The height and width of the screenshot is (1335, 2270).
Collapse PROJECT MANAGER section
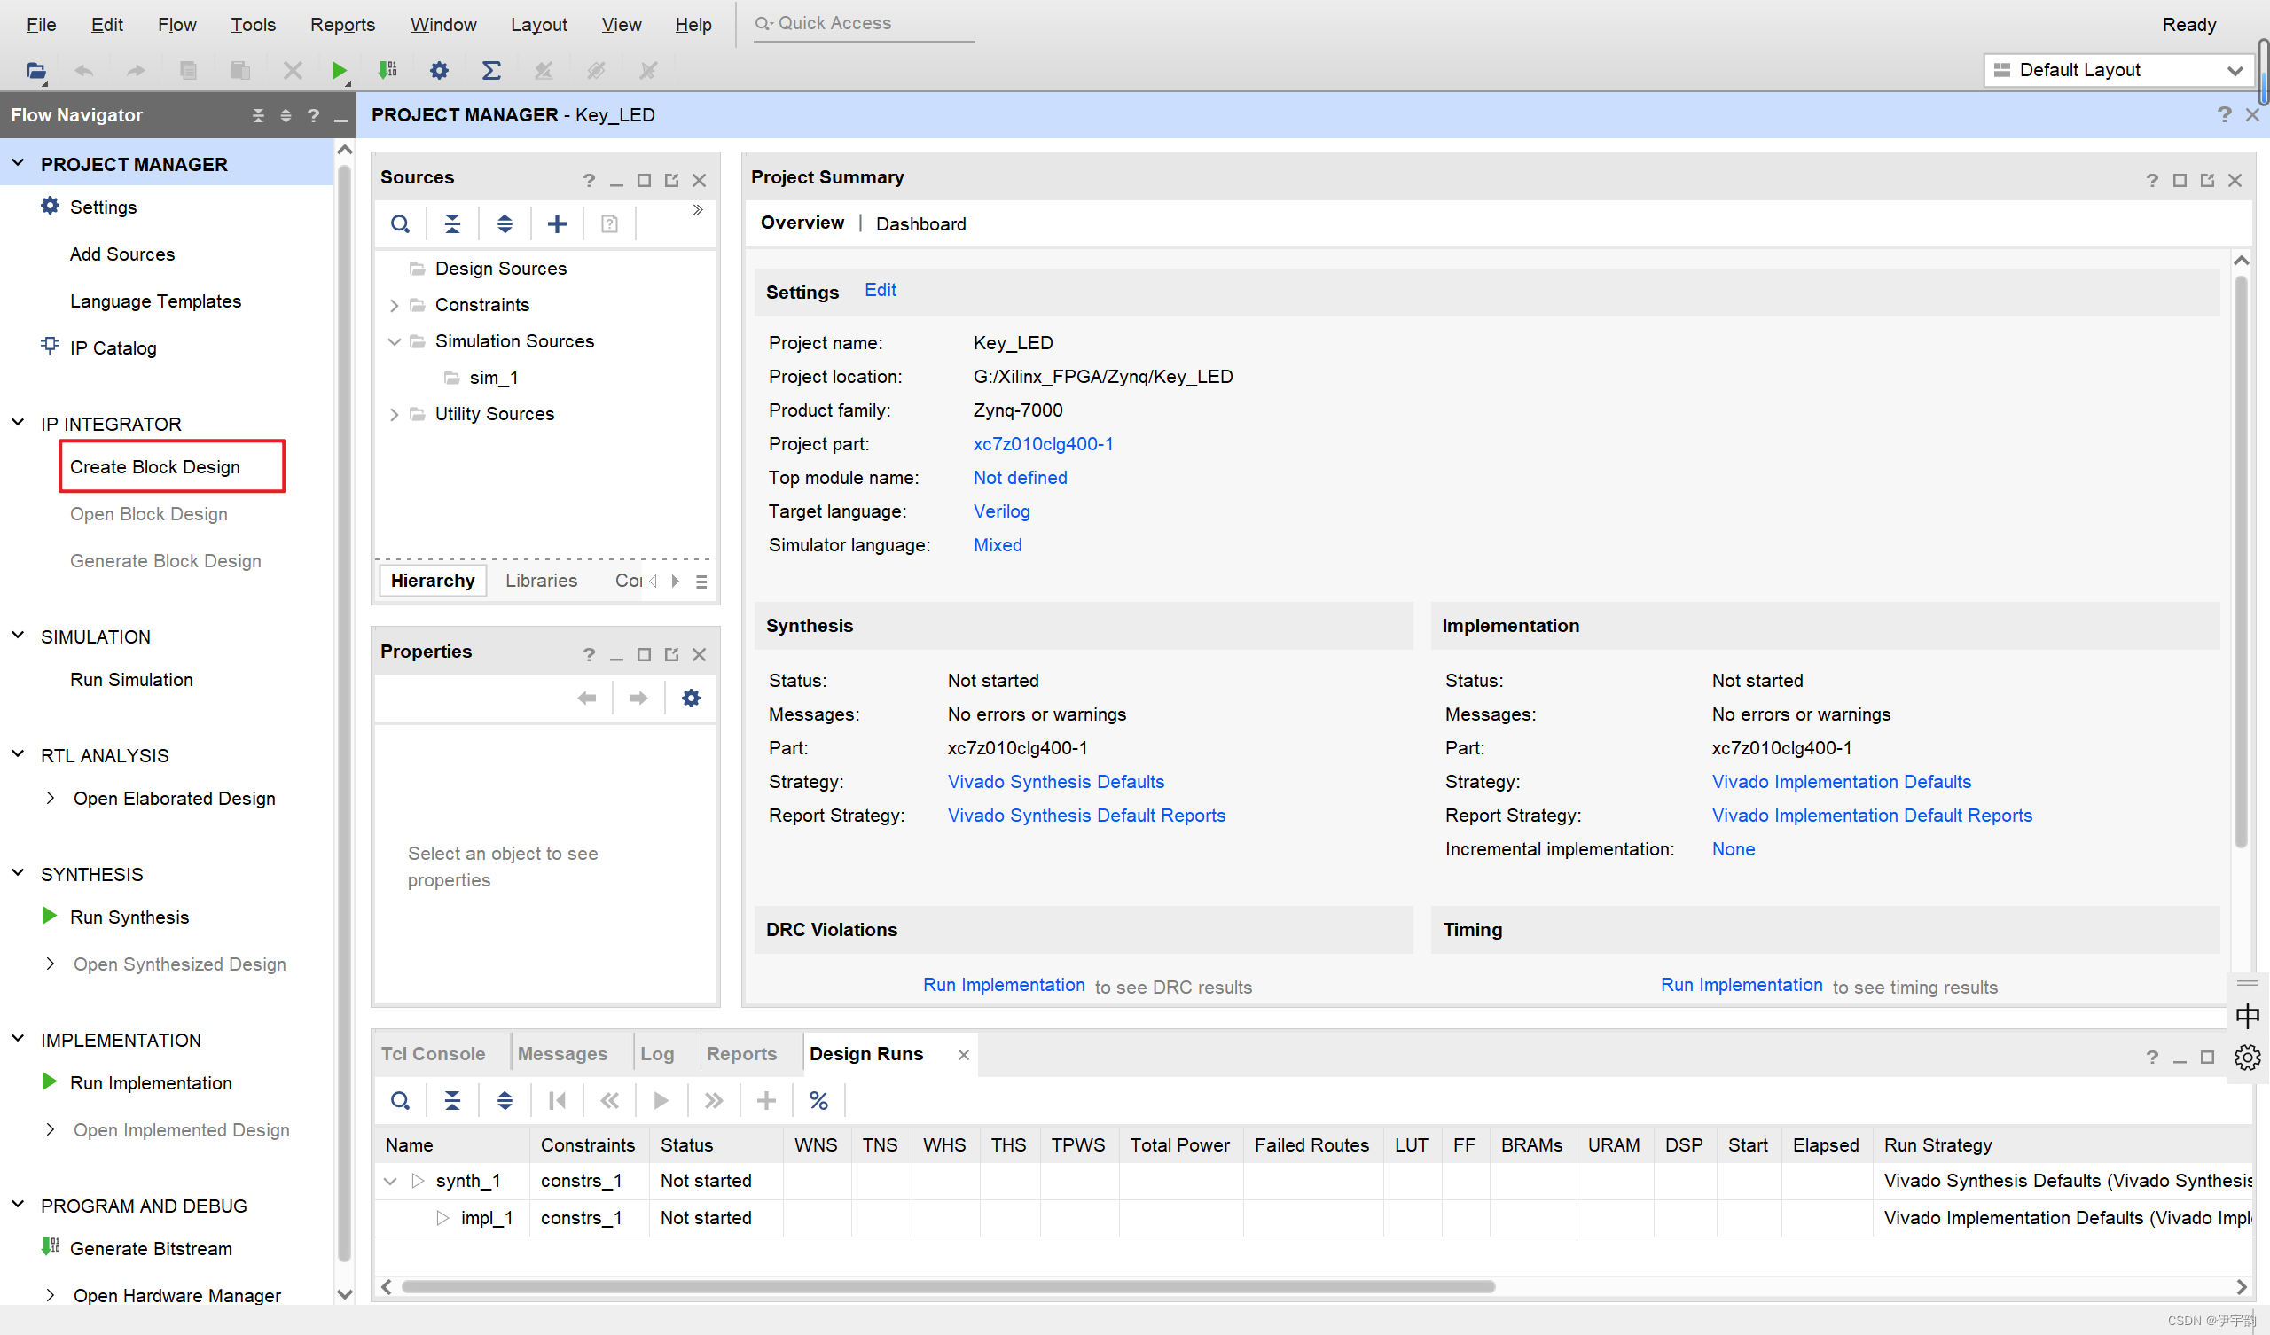(18, 163)
